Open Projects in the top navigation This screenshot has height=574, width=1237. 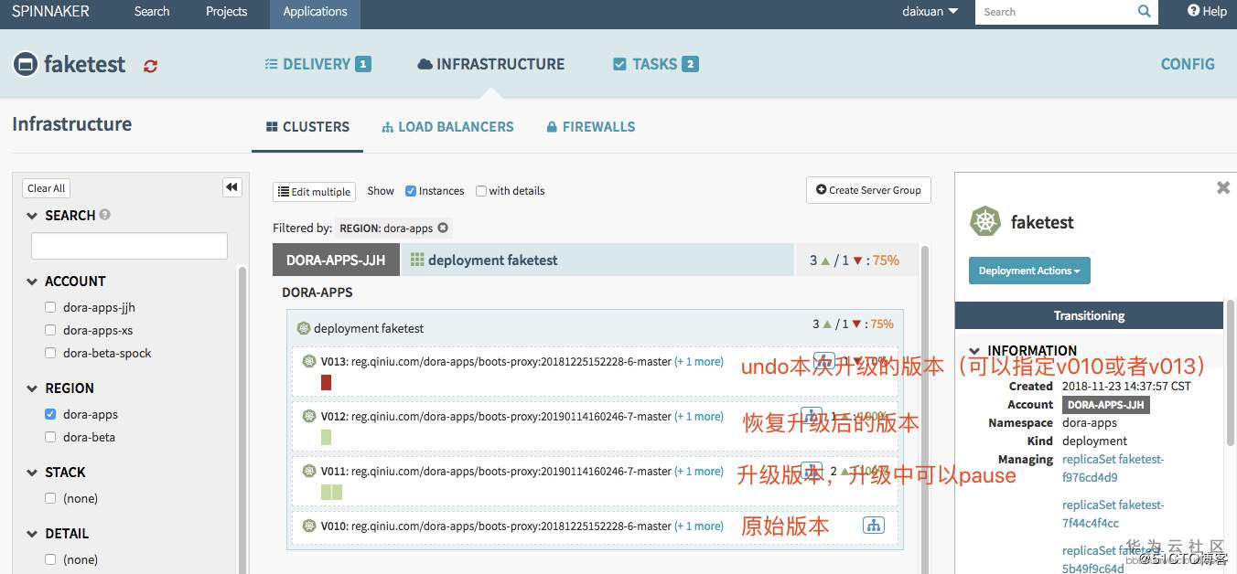227,12
